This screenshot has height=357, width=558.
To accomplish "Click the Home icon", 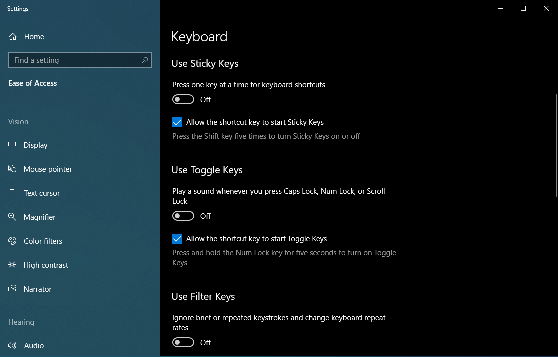I will (x=13, y=36).
